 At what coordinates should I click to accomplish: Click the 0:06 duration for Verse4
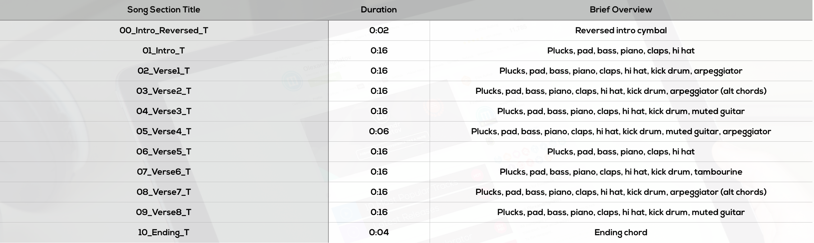coord(379,132)
